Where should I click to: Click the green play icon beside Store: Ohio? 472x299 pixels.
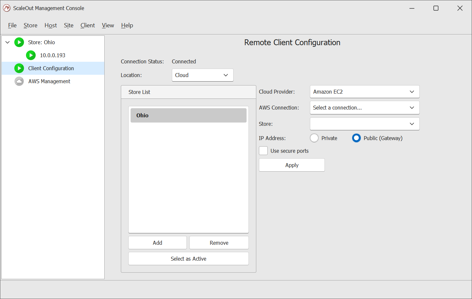(19, 42)
